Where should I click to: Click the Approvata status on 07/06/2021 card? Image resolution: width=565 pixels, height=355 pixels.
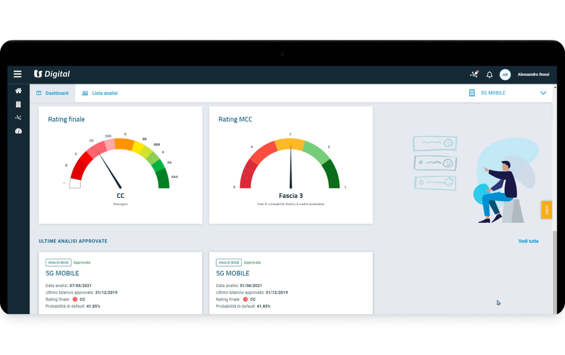82,262
